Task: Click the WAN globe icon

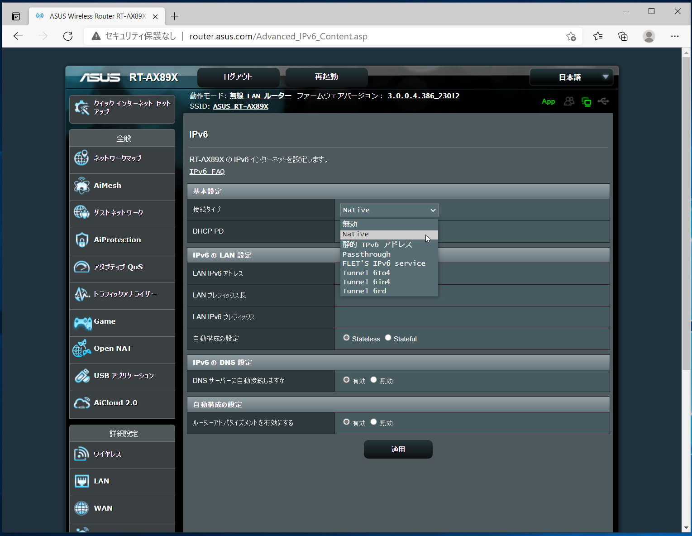Action: 81,508
